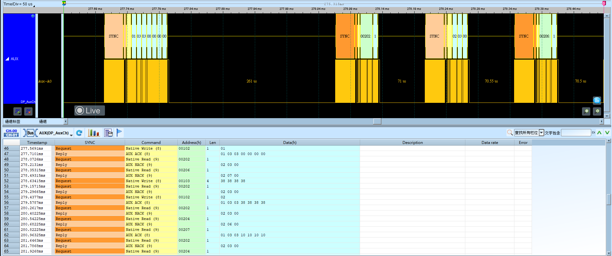Click the small settings icon on AUX channel block
Screen dimensions: 612x256
point(33,16)
